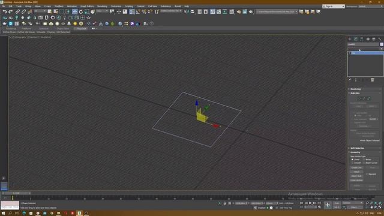
Task: Open the Schematic View icon
Action: (x=224, y=11)
